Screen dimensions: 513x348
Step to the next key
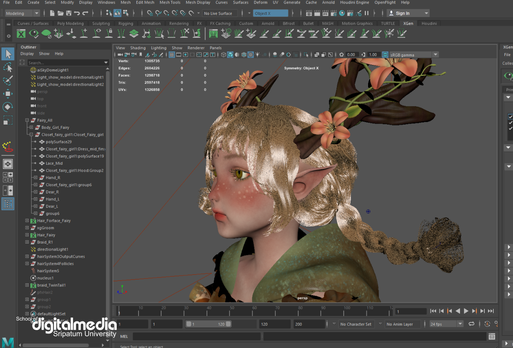pyautogui.click(x=474, y=311)
